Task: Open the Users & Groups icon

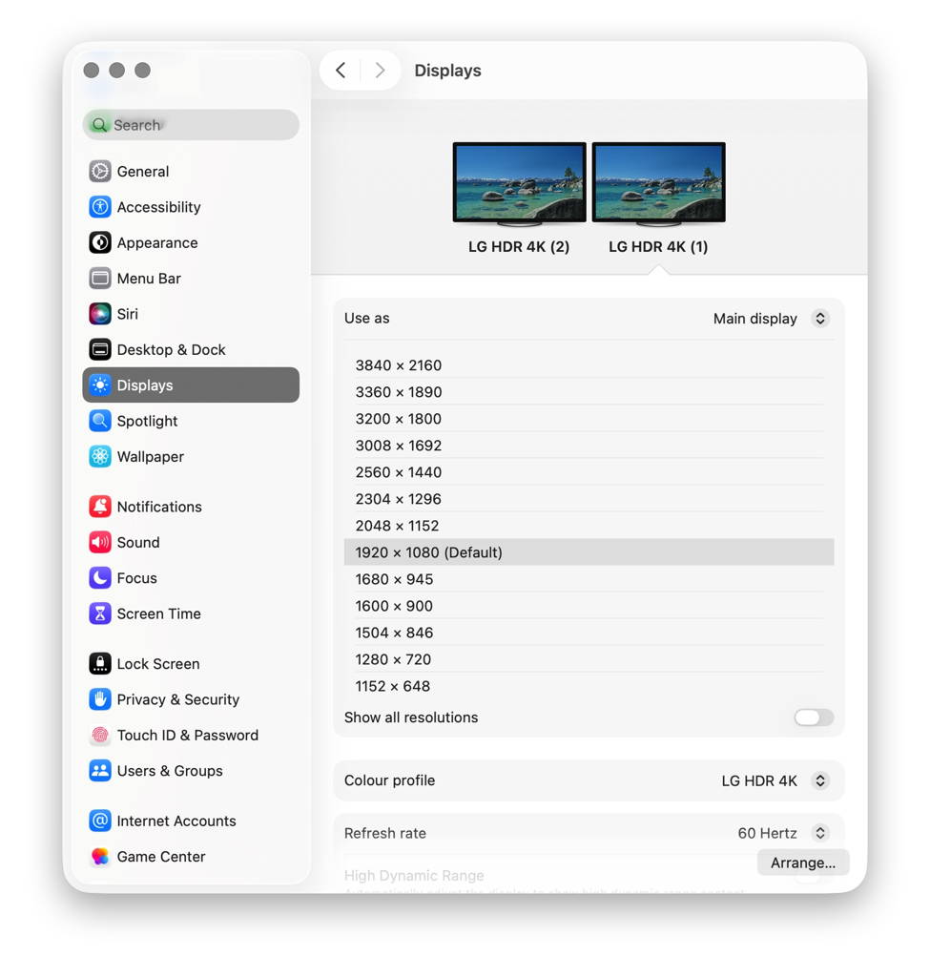Action: pos(99,771)
